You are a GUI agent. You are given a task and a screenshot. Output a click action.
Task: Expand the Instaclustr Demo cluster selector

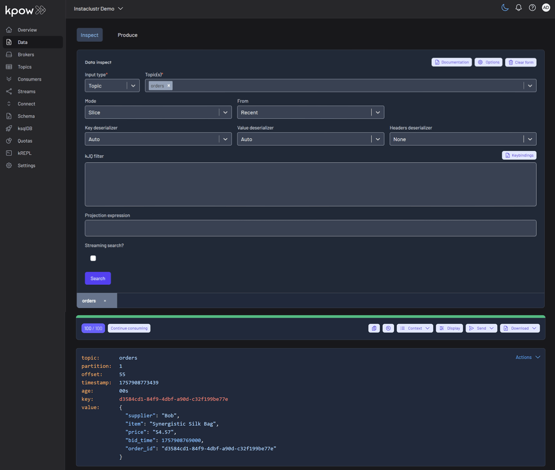pyautogui.click(x=98, y=9)
